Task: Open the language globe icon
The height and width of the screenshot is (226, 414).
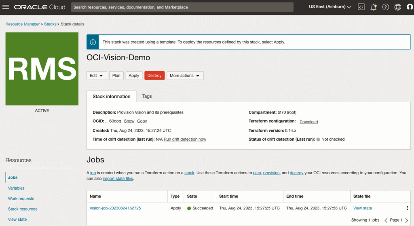Action: pos(397,7)
